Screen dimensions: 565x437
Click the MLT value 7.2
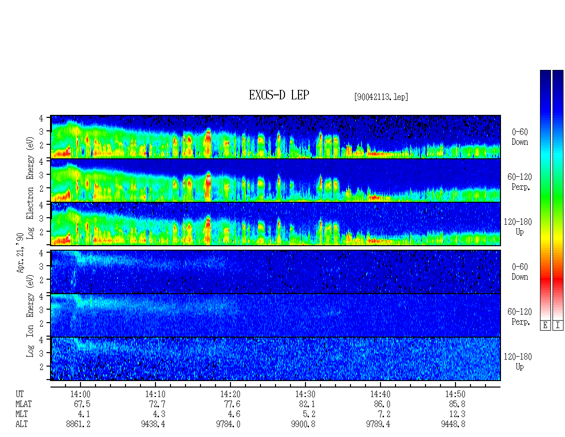pos(384,415)
